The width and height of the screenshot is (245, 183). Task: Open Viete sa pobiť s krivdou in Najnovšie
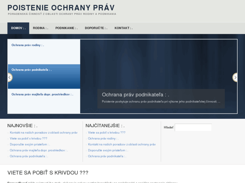(28, 138)
